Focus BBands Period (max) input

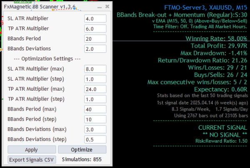point(95,109)
